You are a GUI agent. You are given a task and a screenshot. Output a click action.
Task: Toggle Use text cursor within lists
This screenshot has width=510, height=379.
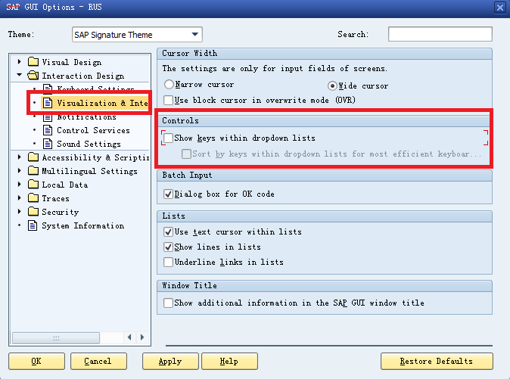168,231
